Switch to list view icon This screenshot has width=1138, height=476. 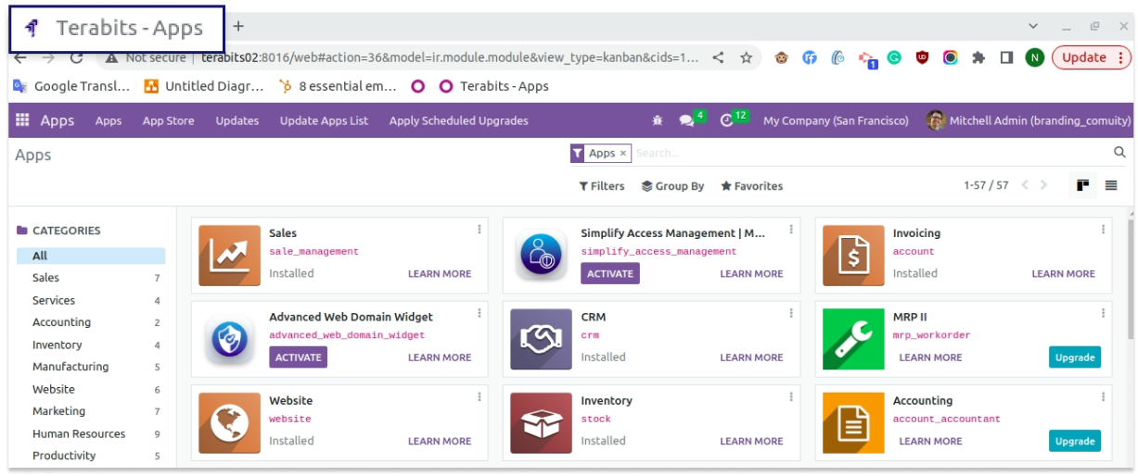coord(1111,185)
